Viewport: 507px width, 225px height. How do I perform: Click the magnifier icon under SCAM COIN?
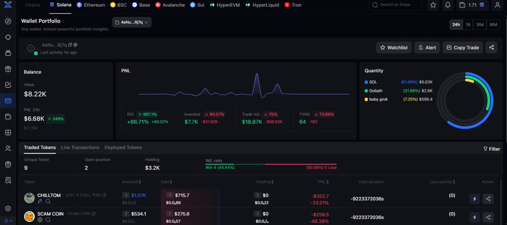click(x=48, y=220)
